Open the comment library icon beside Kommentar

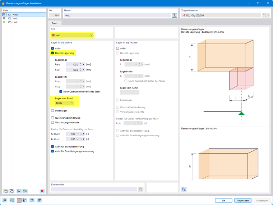(x=141, y=189)
